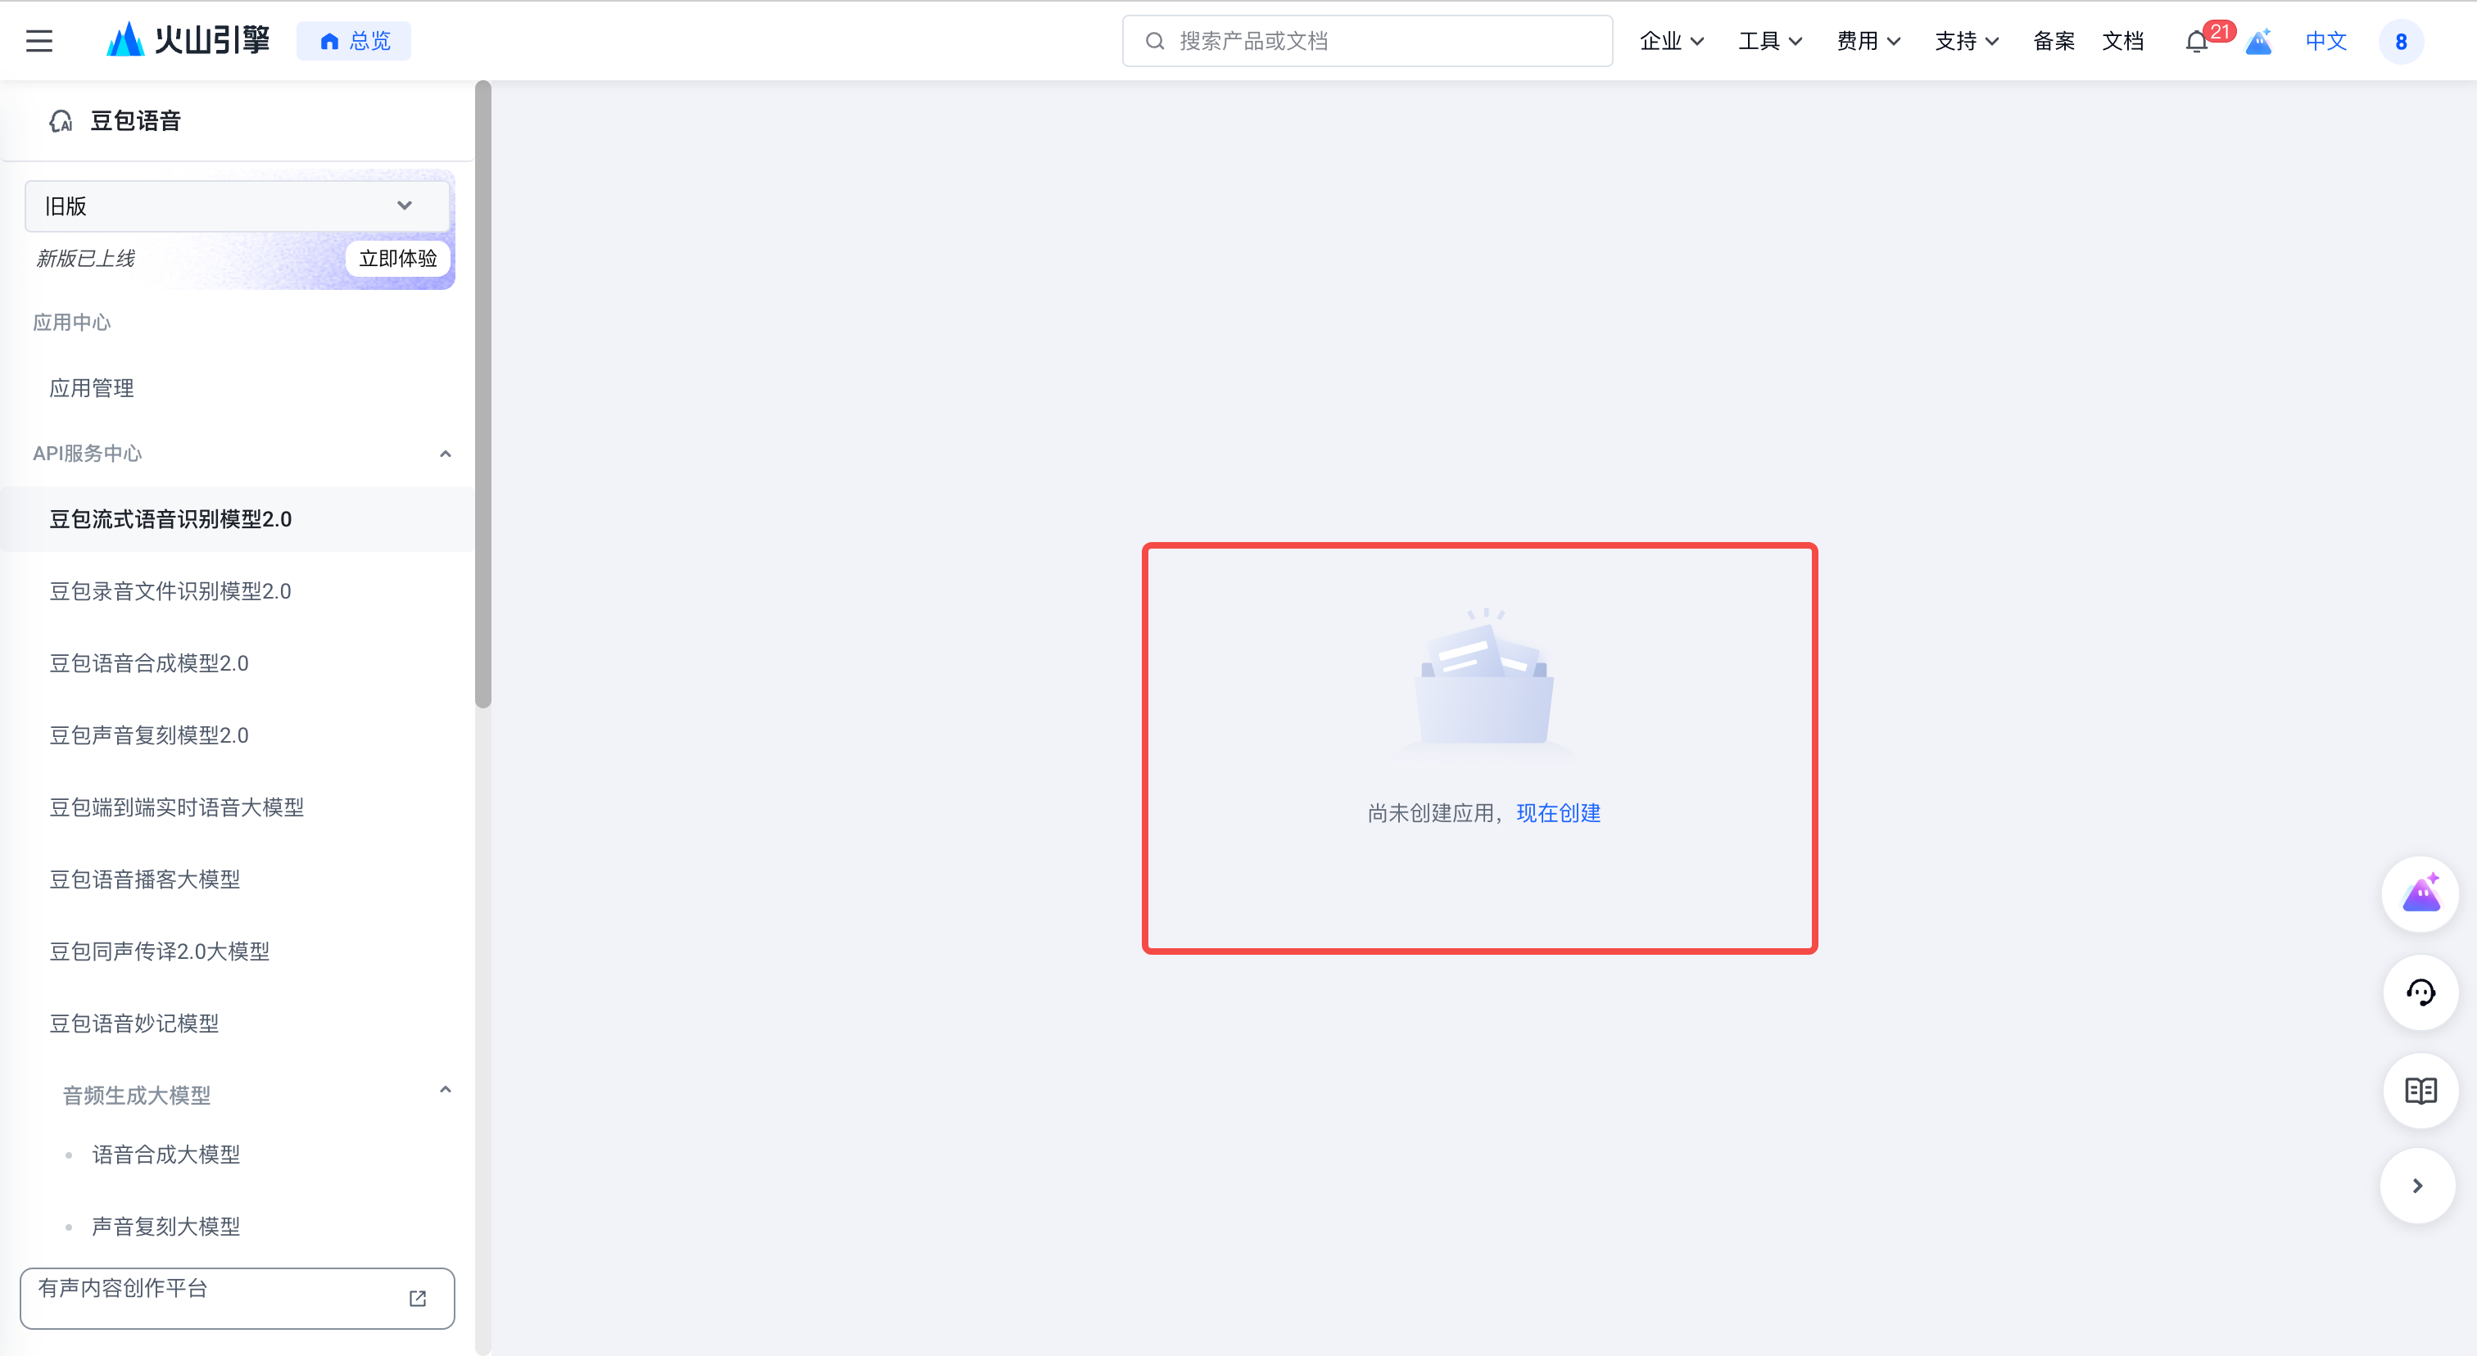Open the floating purple AI assistant button
Screen dimensions: 2477x1356
(x=2420, y=893)
